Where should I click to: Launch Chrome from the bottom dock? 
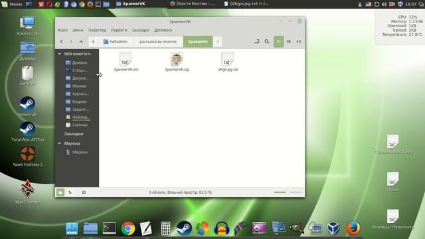tap(128, 228)
